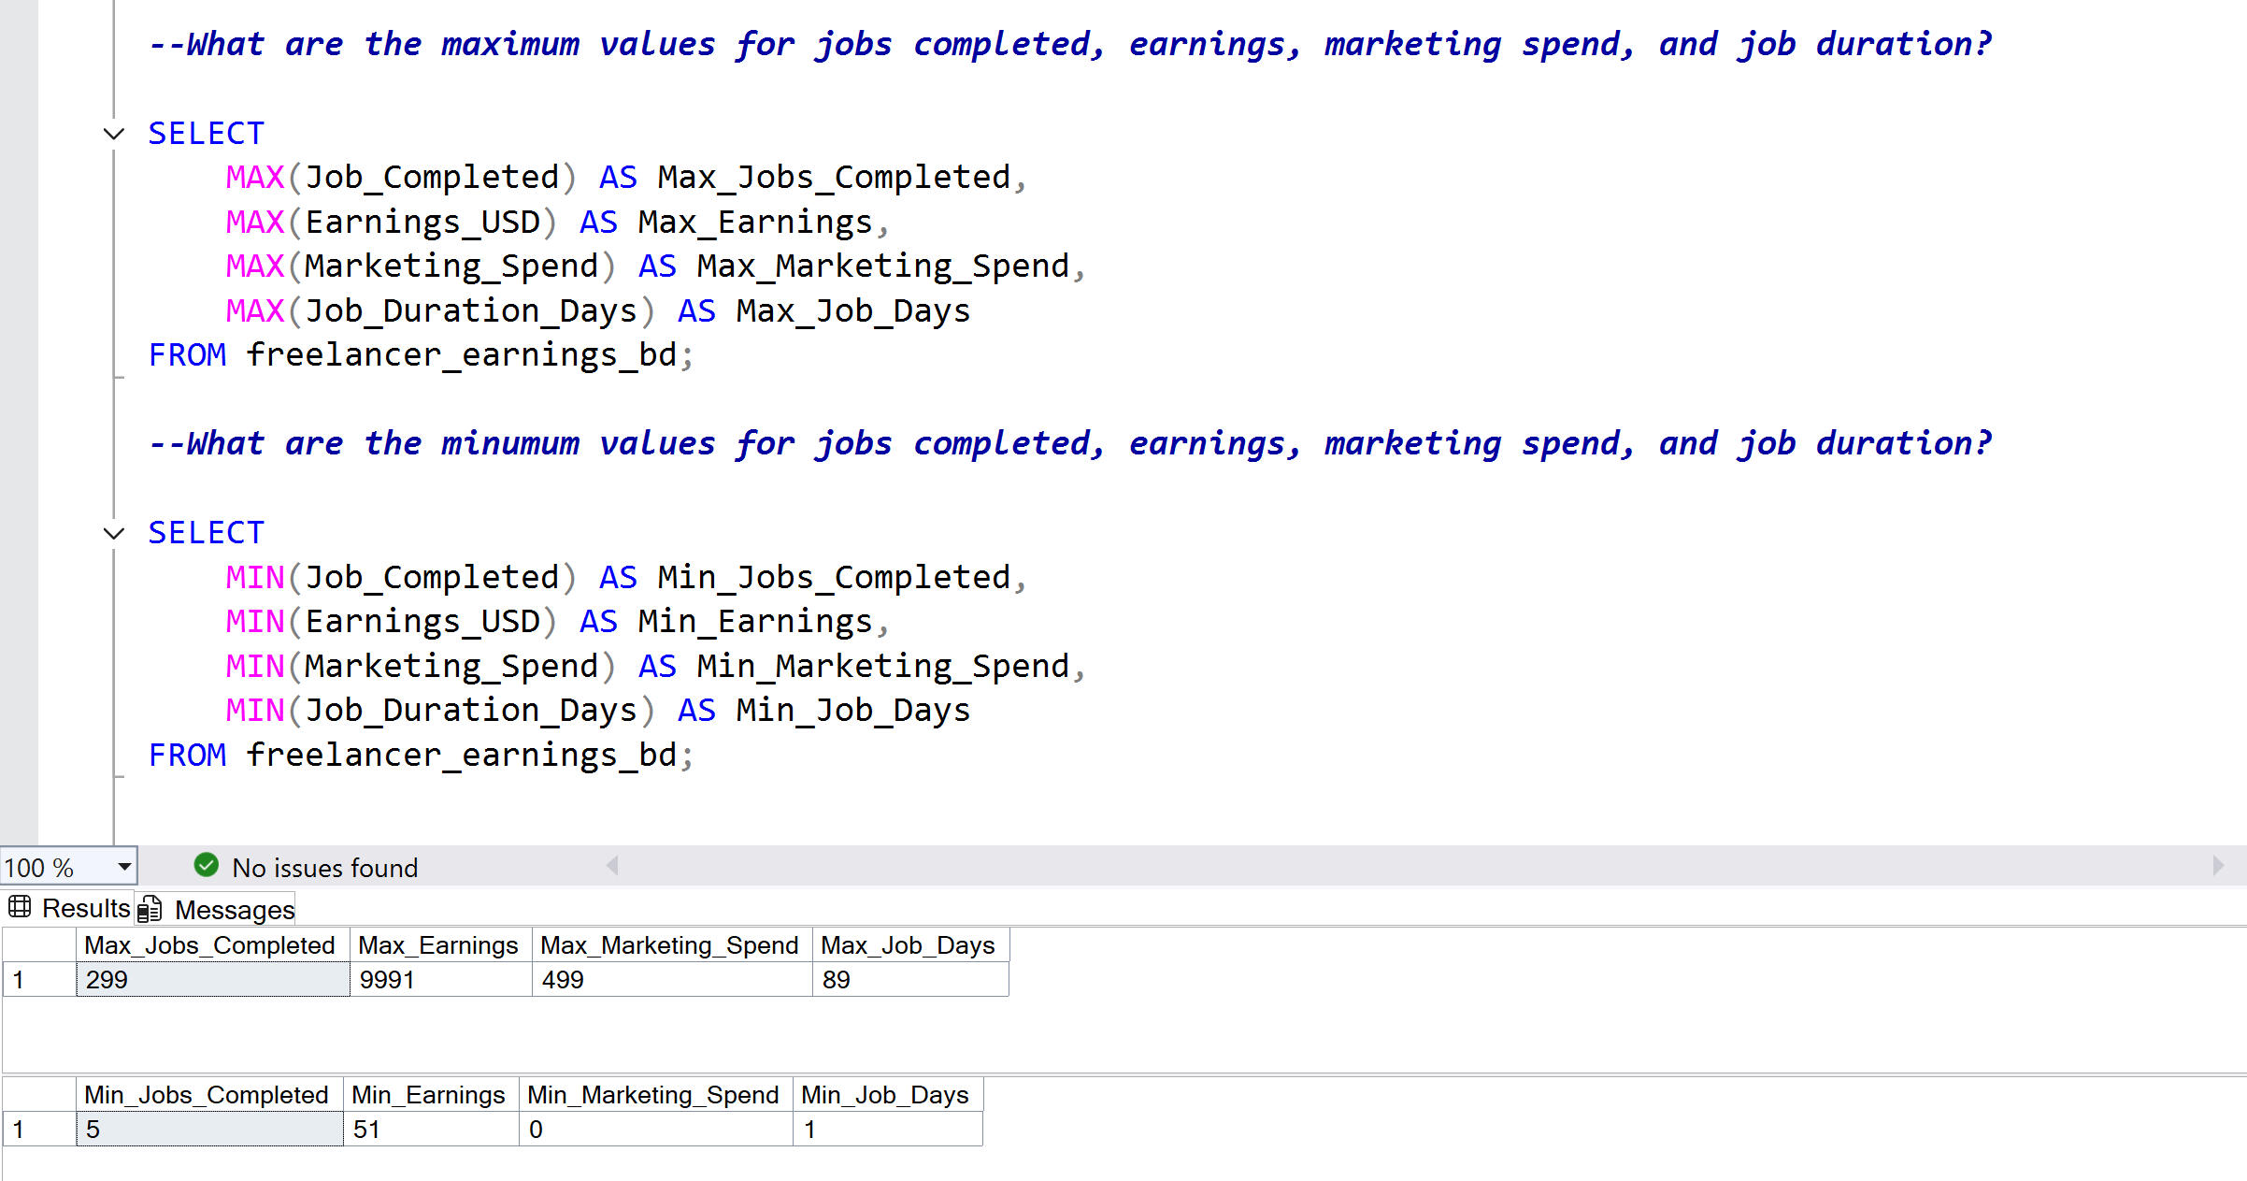The height and width of the screenshot is (1181, 2247).
Task: Collapse the second SELECT MIN query block
Action: (x=114, y=533)
